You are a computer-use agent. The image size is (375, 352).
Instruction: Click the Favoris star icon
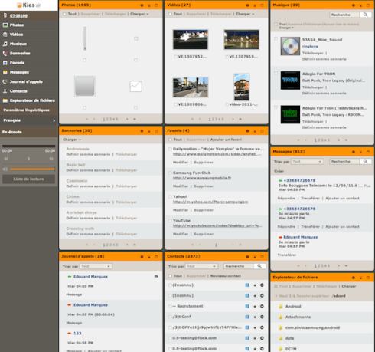pyautogui.click(x=5, y=63)
